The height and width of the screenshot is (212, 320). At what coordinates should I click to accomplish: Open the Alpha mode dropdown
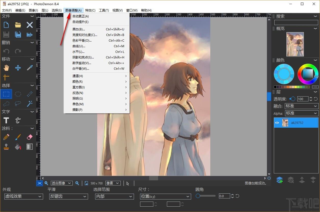[x=301, y=113]
